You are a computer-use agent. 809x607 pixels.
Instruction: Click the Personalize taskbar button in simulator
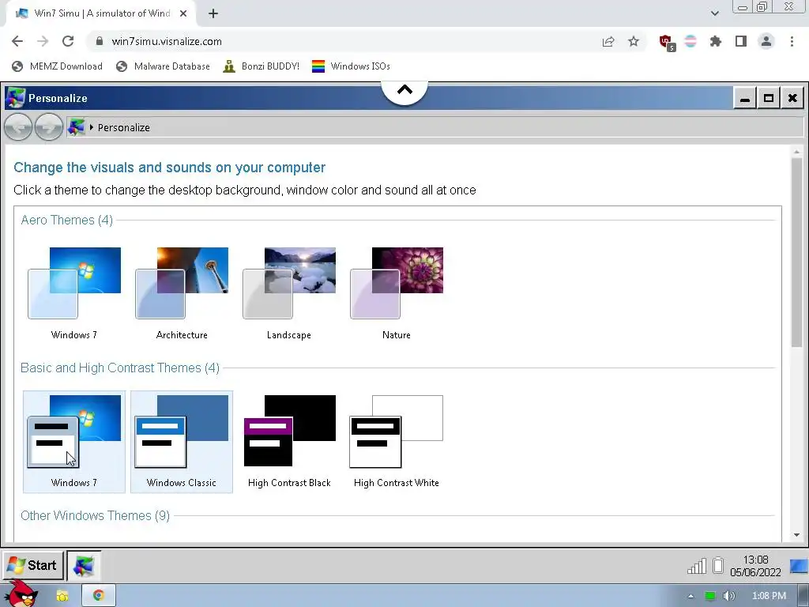84,565
